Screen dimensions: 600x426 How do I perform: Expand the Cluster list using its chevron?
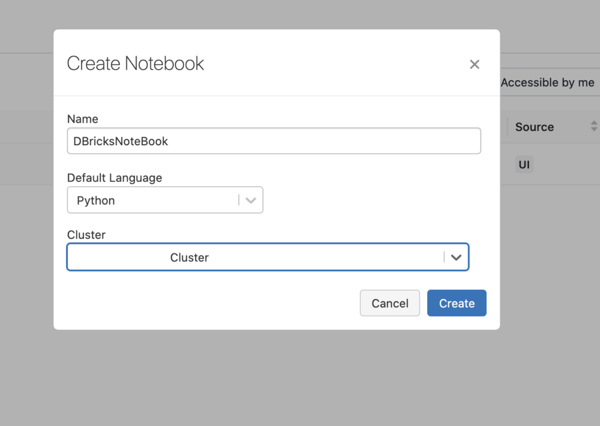click(x=456, y=257)
